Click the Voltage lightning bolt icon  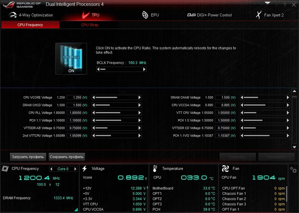pos(85,169)
